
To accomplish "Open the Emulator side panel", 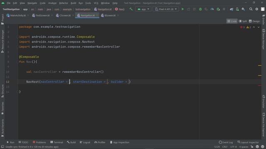I will 264,102.
